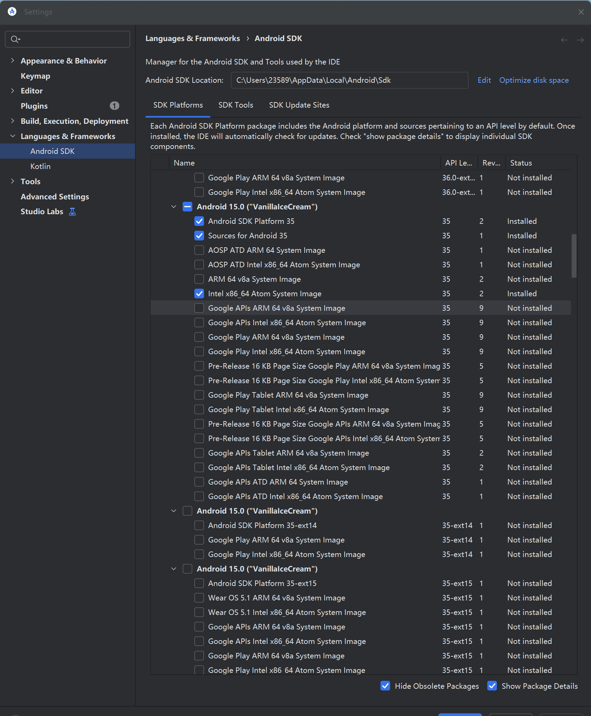Switch to the SDK Tools tab

[x=236, y=105]
